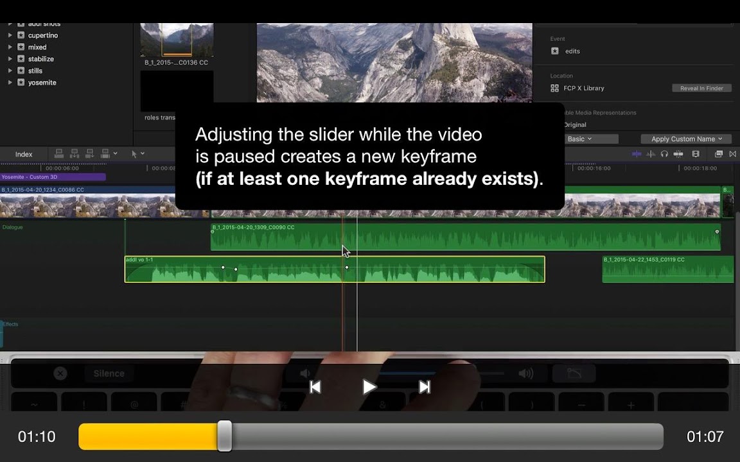Open the Apply Custom Name dropdown
This screenshot has height=462, width=740.
tap(686, 139)
